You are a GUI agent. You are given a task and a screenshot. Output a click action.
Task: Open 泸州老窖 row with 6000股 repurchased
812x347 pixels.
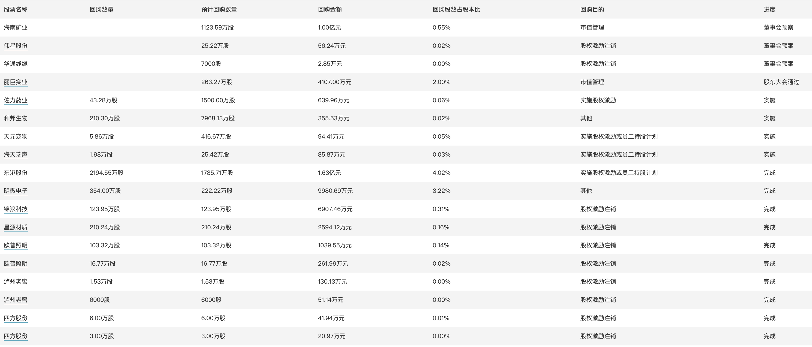[15, 299]
